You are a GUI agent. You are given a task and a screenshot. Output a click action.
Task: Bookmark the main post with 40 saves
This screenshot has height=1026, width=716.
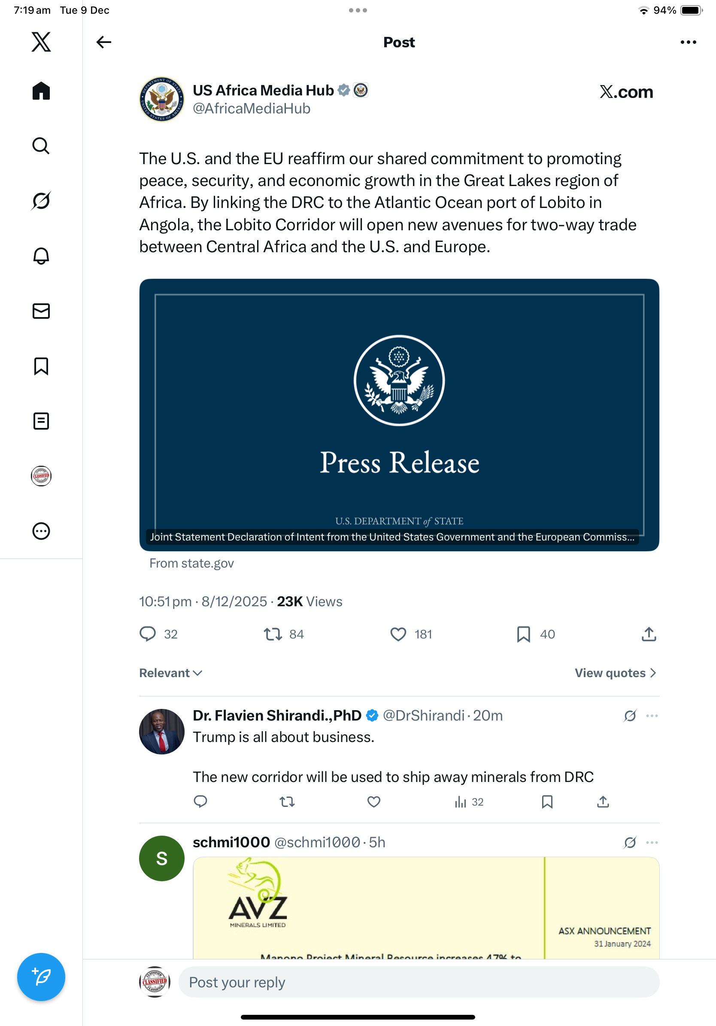pos(523,634)
